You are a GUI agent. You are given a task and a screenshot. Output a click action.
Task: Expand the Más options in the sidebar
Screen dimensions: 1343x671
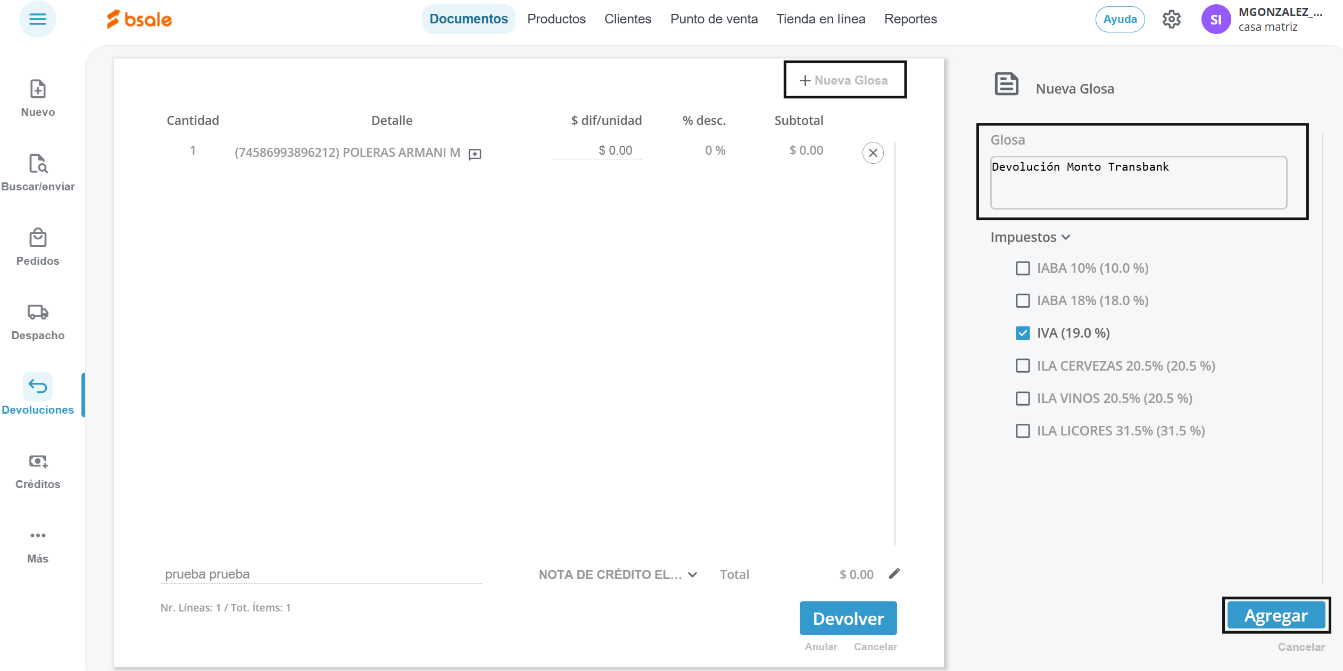[38, 536]
